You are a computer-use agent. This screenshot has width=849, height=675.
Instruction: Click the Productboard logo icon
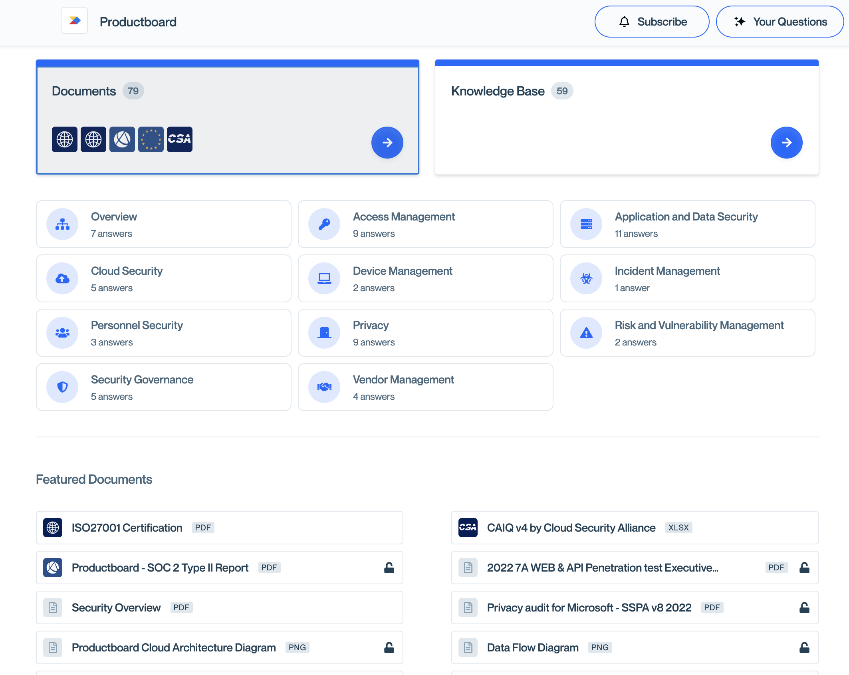click(74, 21)
